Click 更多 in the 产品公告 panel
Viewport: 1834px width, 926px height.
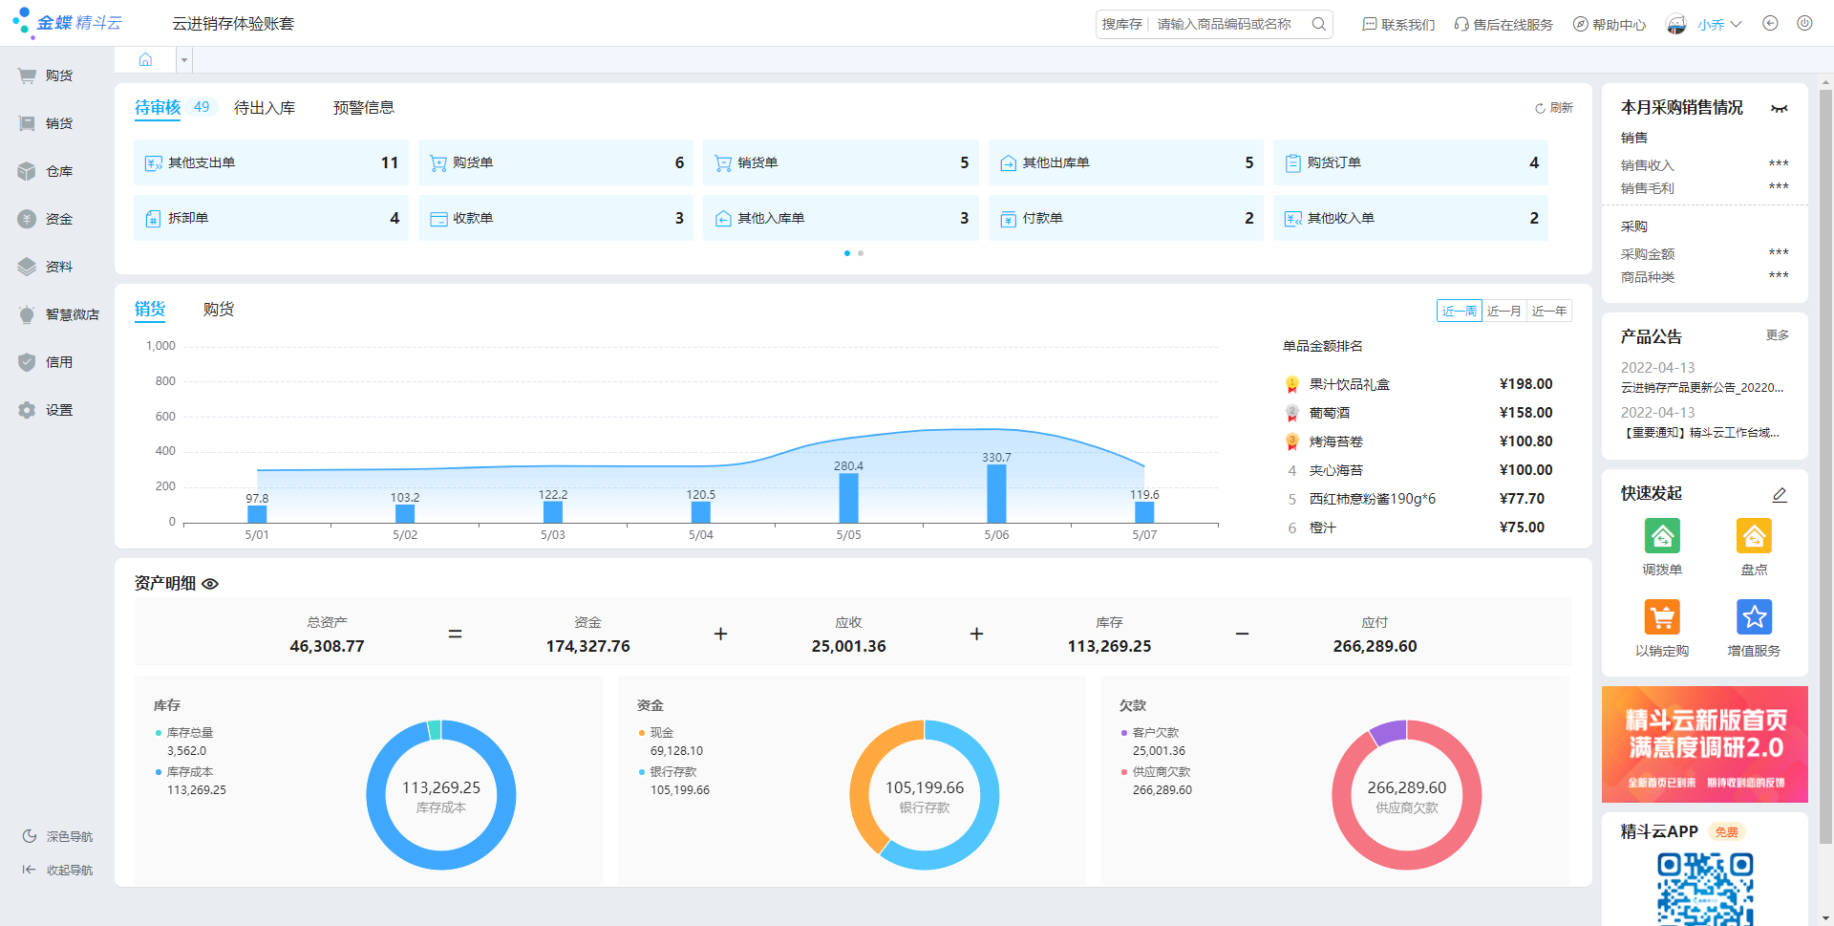[1777, 335]
